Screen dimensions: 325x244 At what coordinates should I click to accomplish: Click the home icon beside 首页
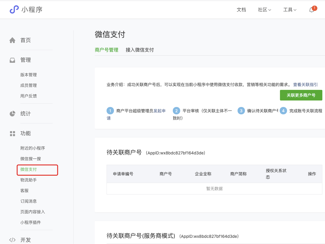click(12, 40)
